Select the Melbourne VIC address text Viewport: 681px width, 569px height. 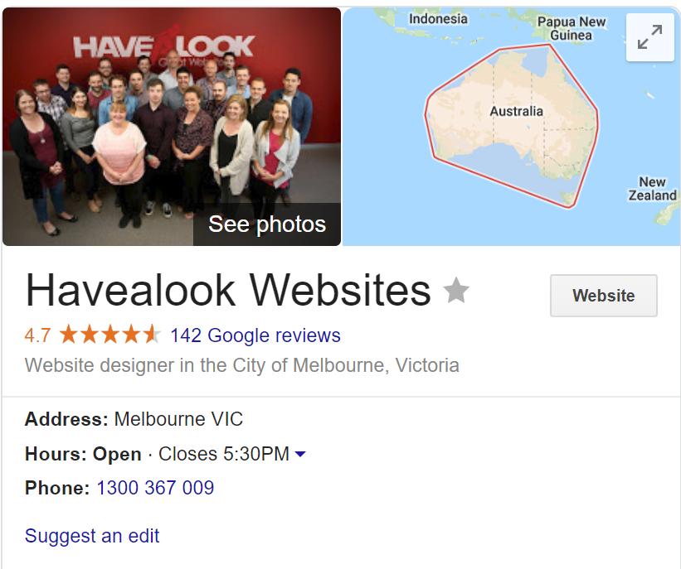point(178,419)
